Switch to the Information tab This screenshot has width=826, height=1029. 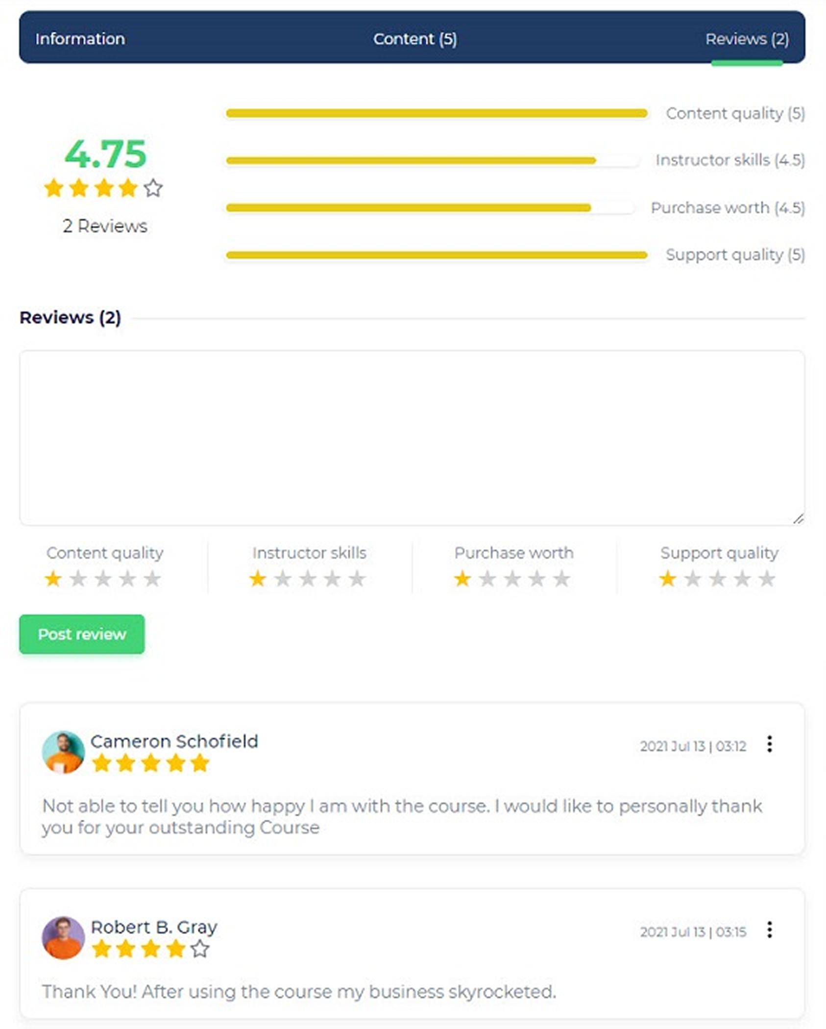80,39
